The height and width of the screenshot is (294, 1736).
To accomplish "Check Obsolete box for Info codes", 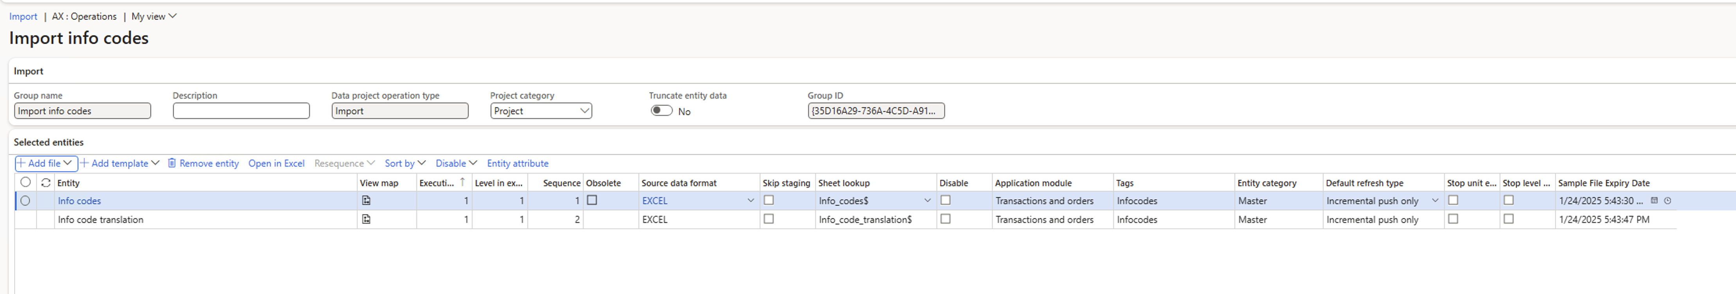I will click(592, 200).
